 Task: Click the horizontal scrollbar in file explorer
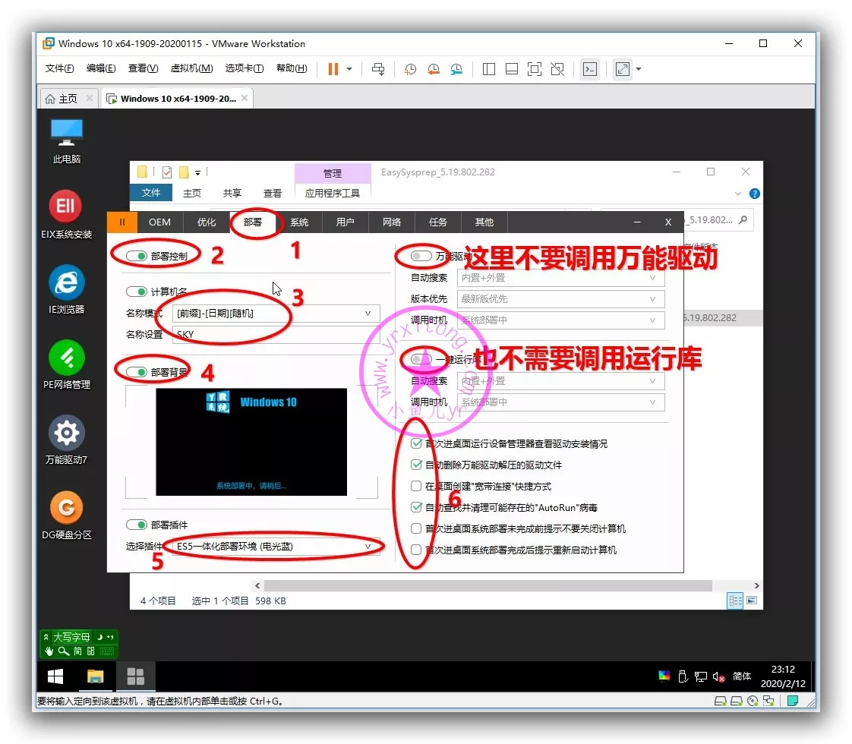[x=486, y=585]
